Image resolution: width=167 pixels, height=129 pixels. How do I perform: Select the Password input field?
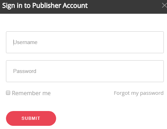pos(85,71)
